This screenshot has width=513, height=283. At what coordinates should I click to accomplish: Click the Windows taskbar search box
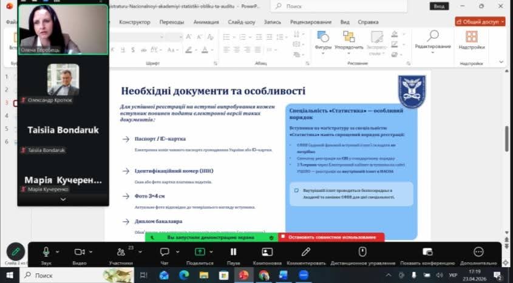pos(67,275)
